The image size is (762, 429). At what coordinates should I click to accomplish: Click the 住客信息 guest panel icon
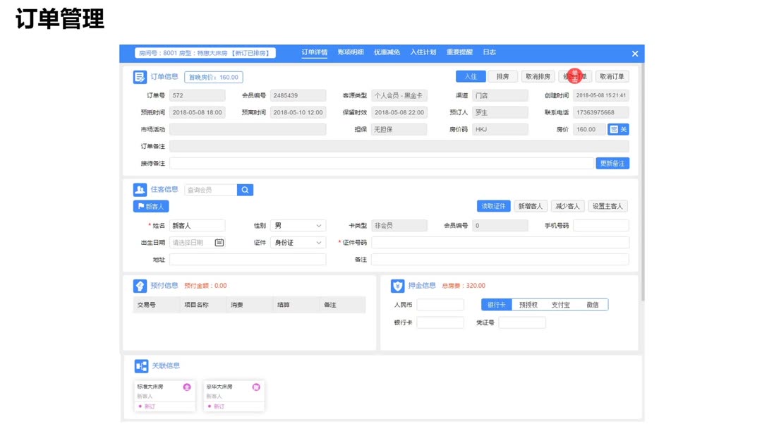point(139,189)
